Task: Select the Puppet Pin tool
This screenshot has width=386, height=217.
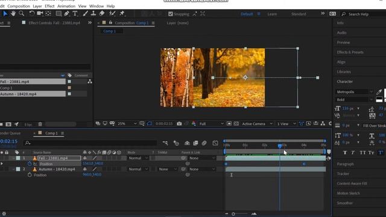Action: [x=122, y=13]
